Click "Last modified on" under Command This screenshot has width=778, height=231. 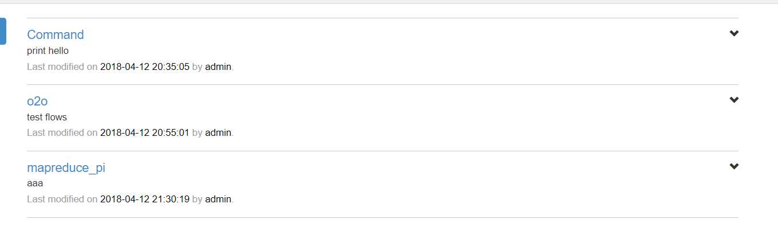(x=62, y=66)
